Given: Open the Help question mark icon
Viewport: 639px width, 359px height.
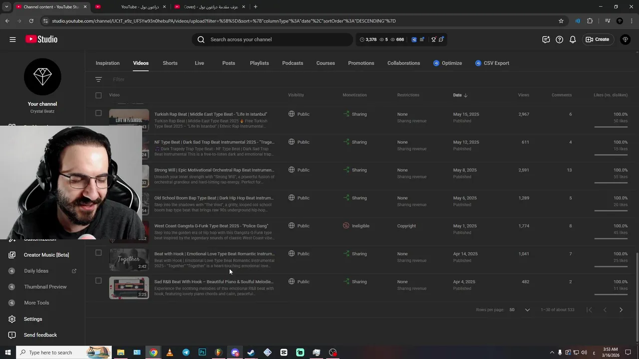Looking at the screenshot, I should (x=559, y=39).
